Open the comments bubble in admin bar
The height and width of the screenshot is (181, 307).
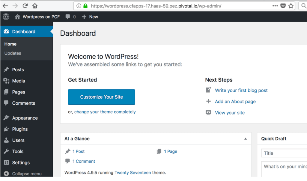68,17
